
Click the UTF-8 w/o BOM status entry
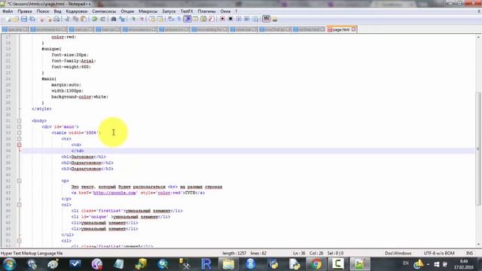pos(438,253)
